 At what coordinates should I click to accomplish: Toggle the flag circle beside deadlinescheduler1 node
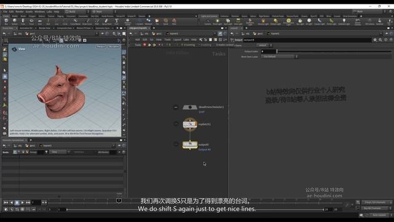[175, 107]
